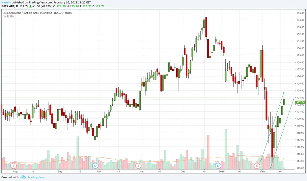The height and width of the screenshot is (181, 307).
Task: Click the BATS:ARE, D symbol text
Action: click(x=10, y=6)
